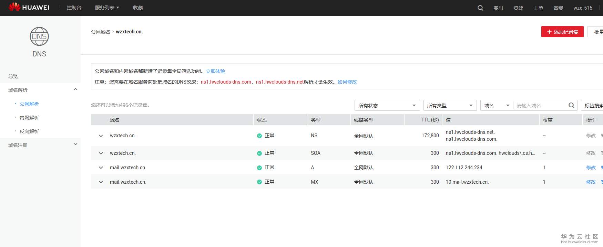This screenshot has height=247, width=603.
Task: Select 总览 in the sidebar
Action: point(13,76)
